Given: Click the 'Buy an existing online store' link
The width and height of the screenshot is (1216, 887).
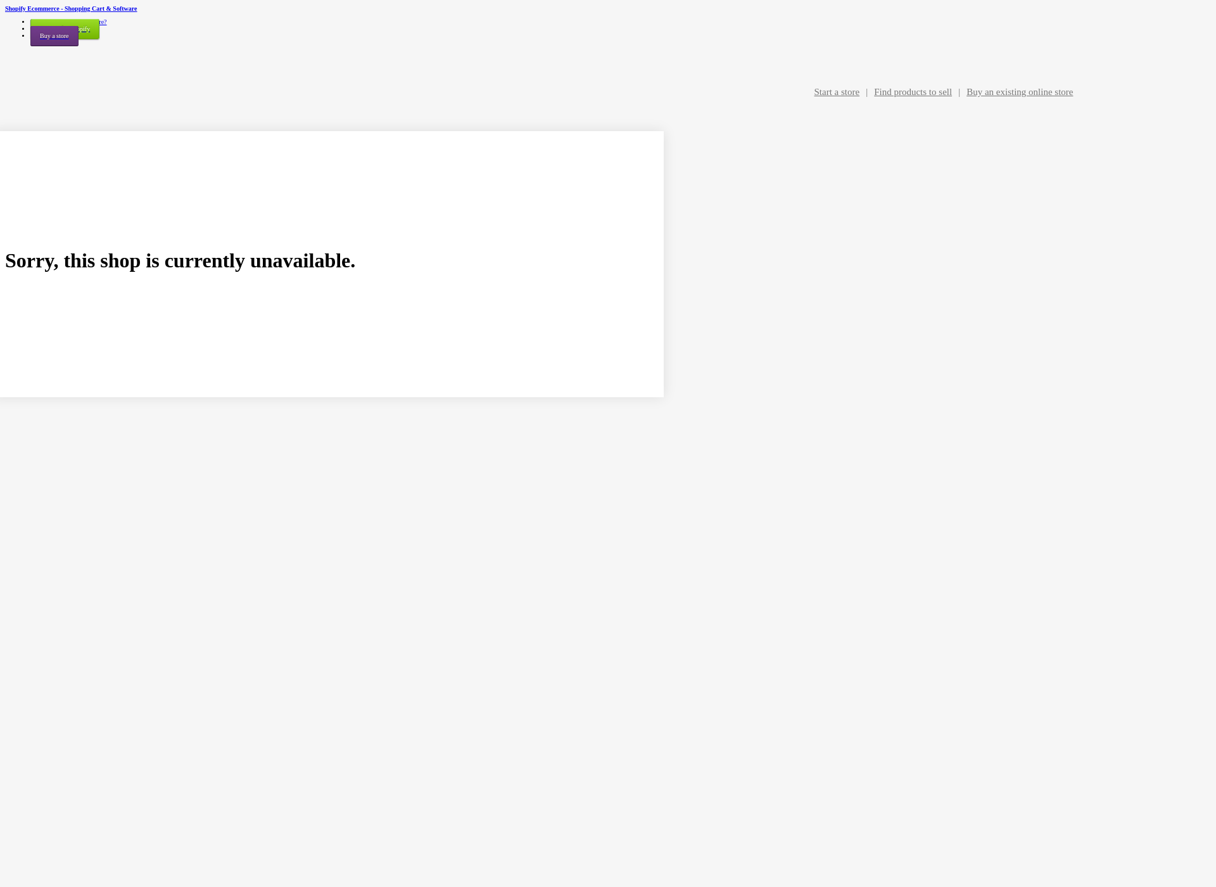Looking at the screenshot, I should 1020,92.
